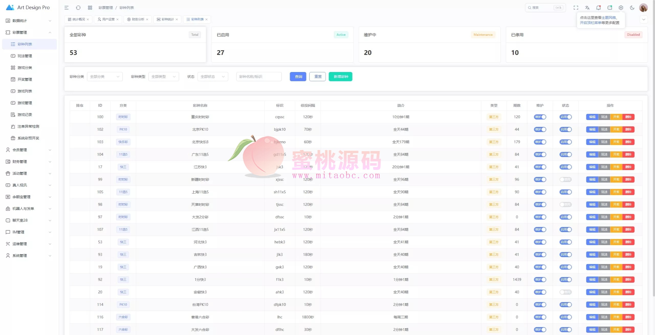Open 玩法管理 in the sidebar
This screenshot has height=335, width=655.
tap(25, 56)
